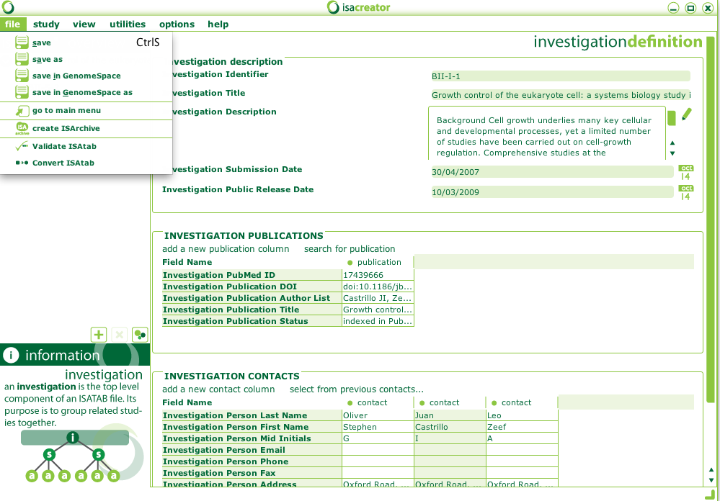
Task: Open the help menu
Action: [x=218, y=24]
